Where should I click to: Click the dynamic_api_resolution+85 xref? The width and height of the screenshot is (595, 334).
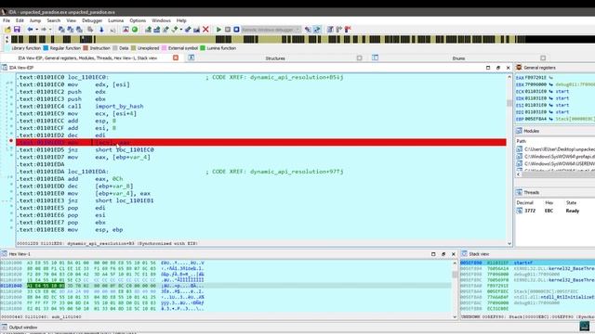pyautogui.click(x=297, y=77)
